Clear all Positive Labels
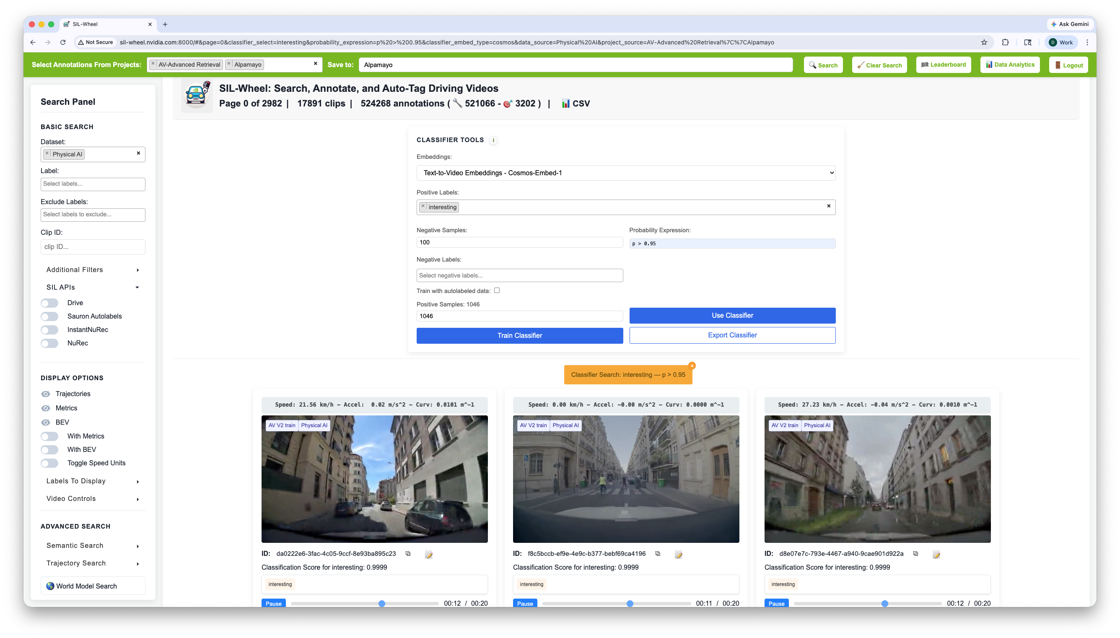This screenshot has height=638, width=1120. 829,206
